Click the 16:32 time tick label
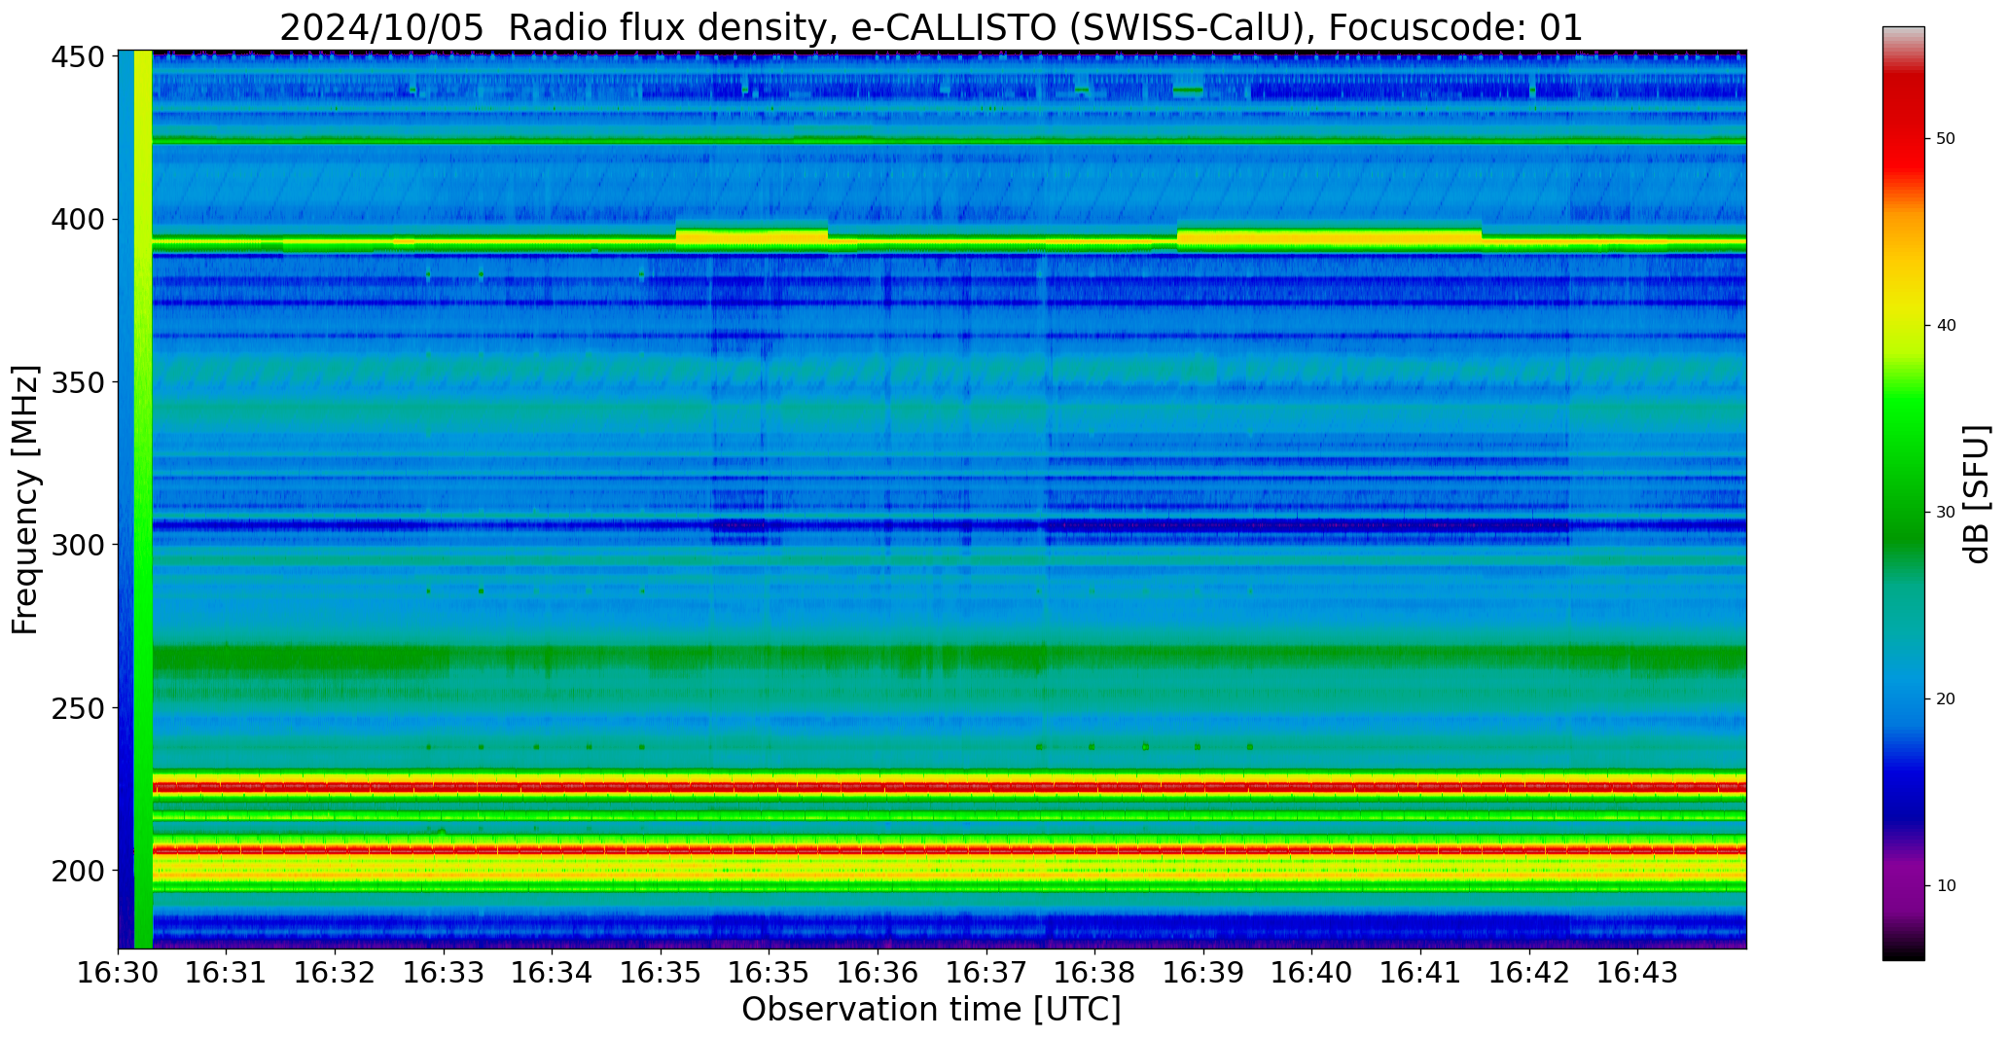This screenshot has height=1038, width=2006. [336, 972]
